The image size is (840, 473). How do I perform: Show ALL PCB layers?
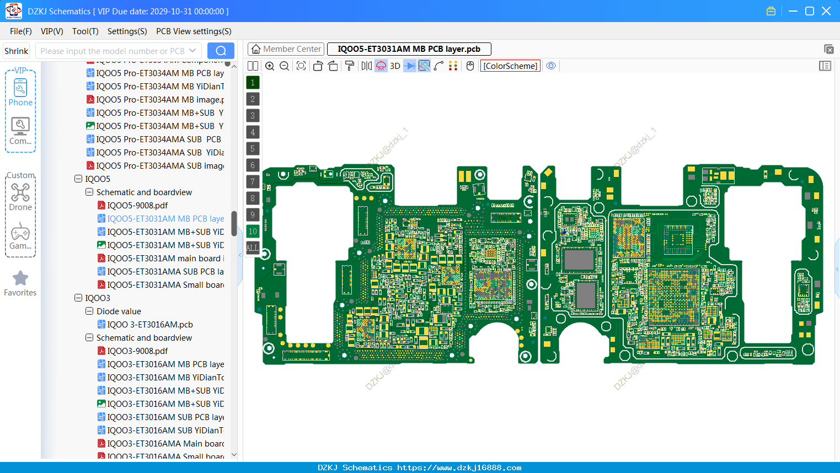253,248
